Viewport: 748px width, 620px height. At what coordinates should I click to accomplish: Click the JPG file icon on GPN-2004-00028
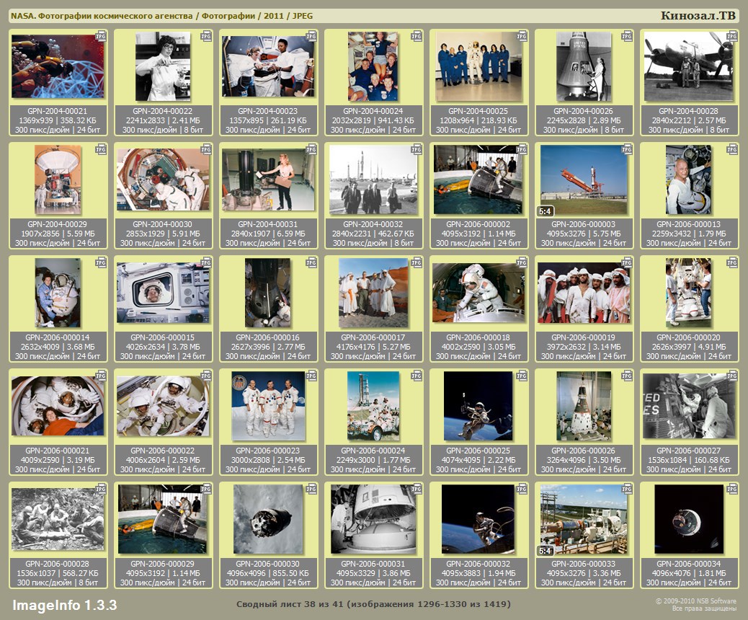[x=732, y=35]
